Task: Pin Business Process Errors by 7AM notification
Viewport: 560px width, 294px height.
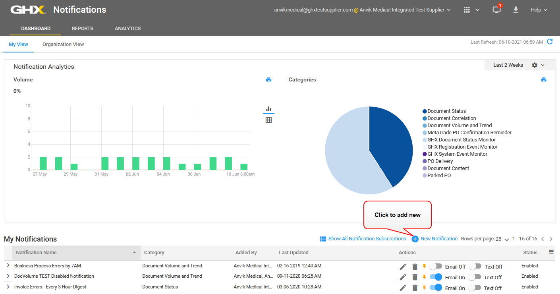Action: pos(424,266)
